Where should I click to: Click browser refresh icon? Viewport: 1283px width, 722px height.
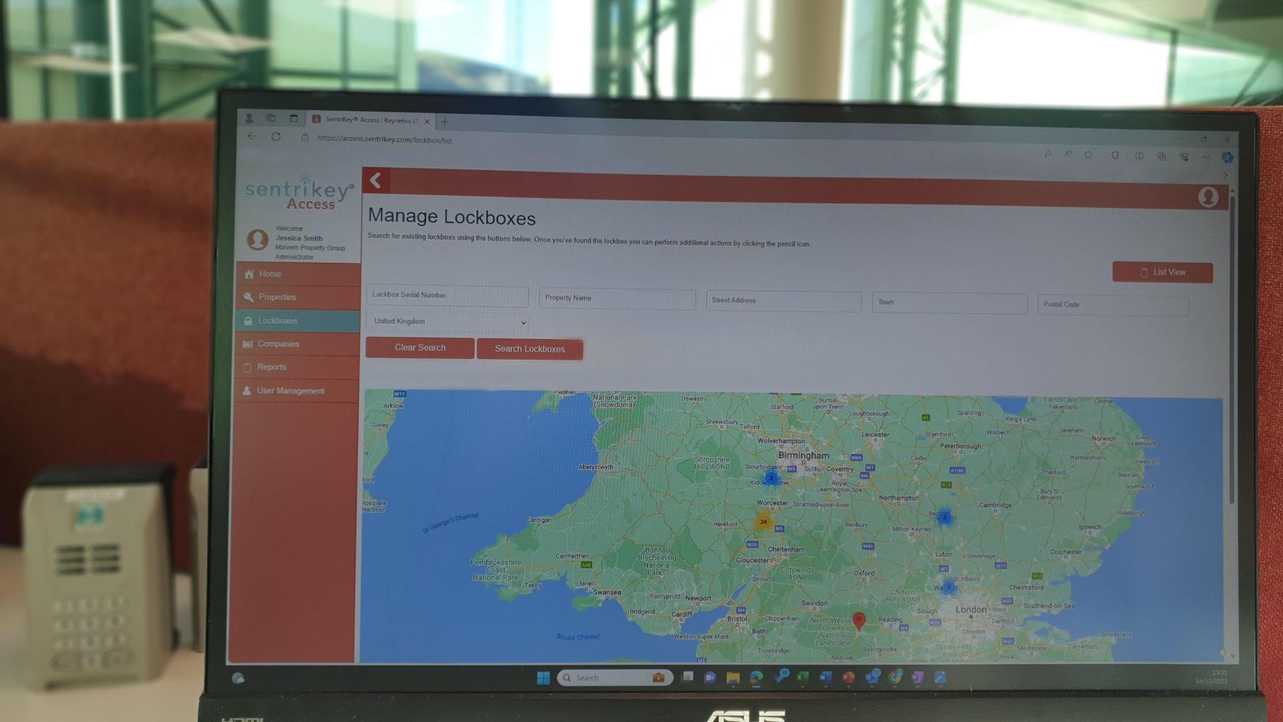276,136
